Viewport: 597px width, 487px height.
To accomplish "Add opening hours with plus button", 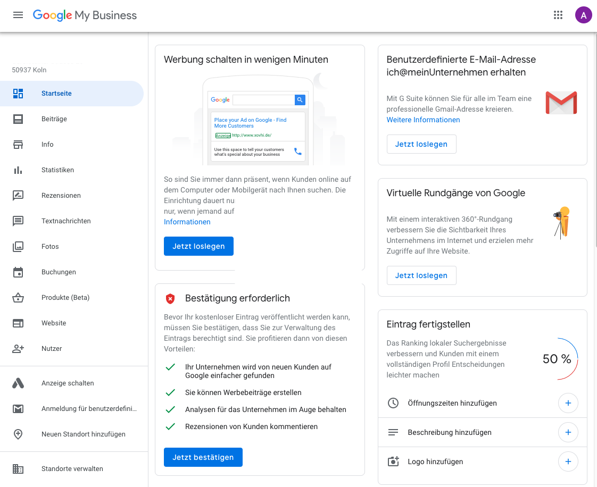I will point(568,403).
